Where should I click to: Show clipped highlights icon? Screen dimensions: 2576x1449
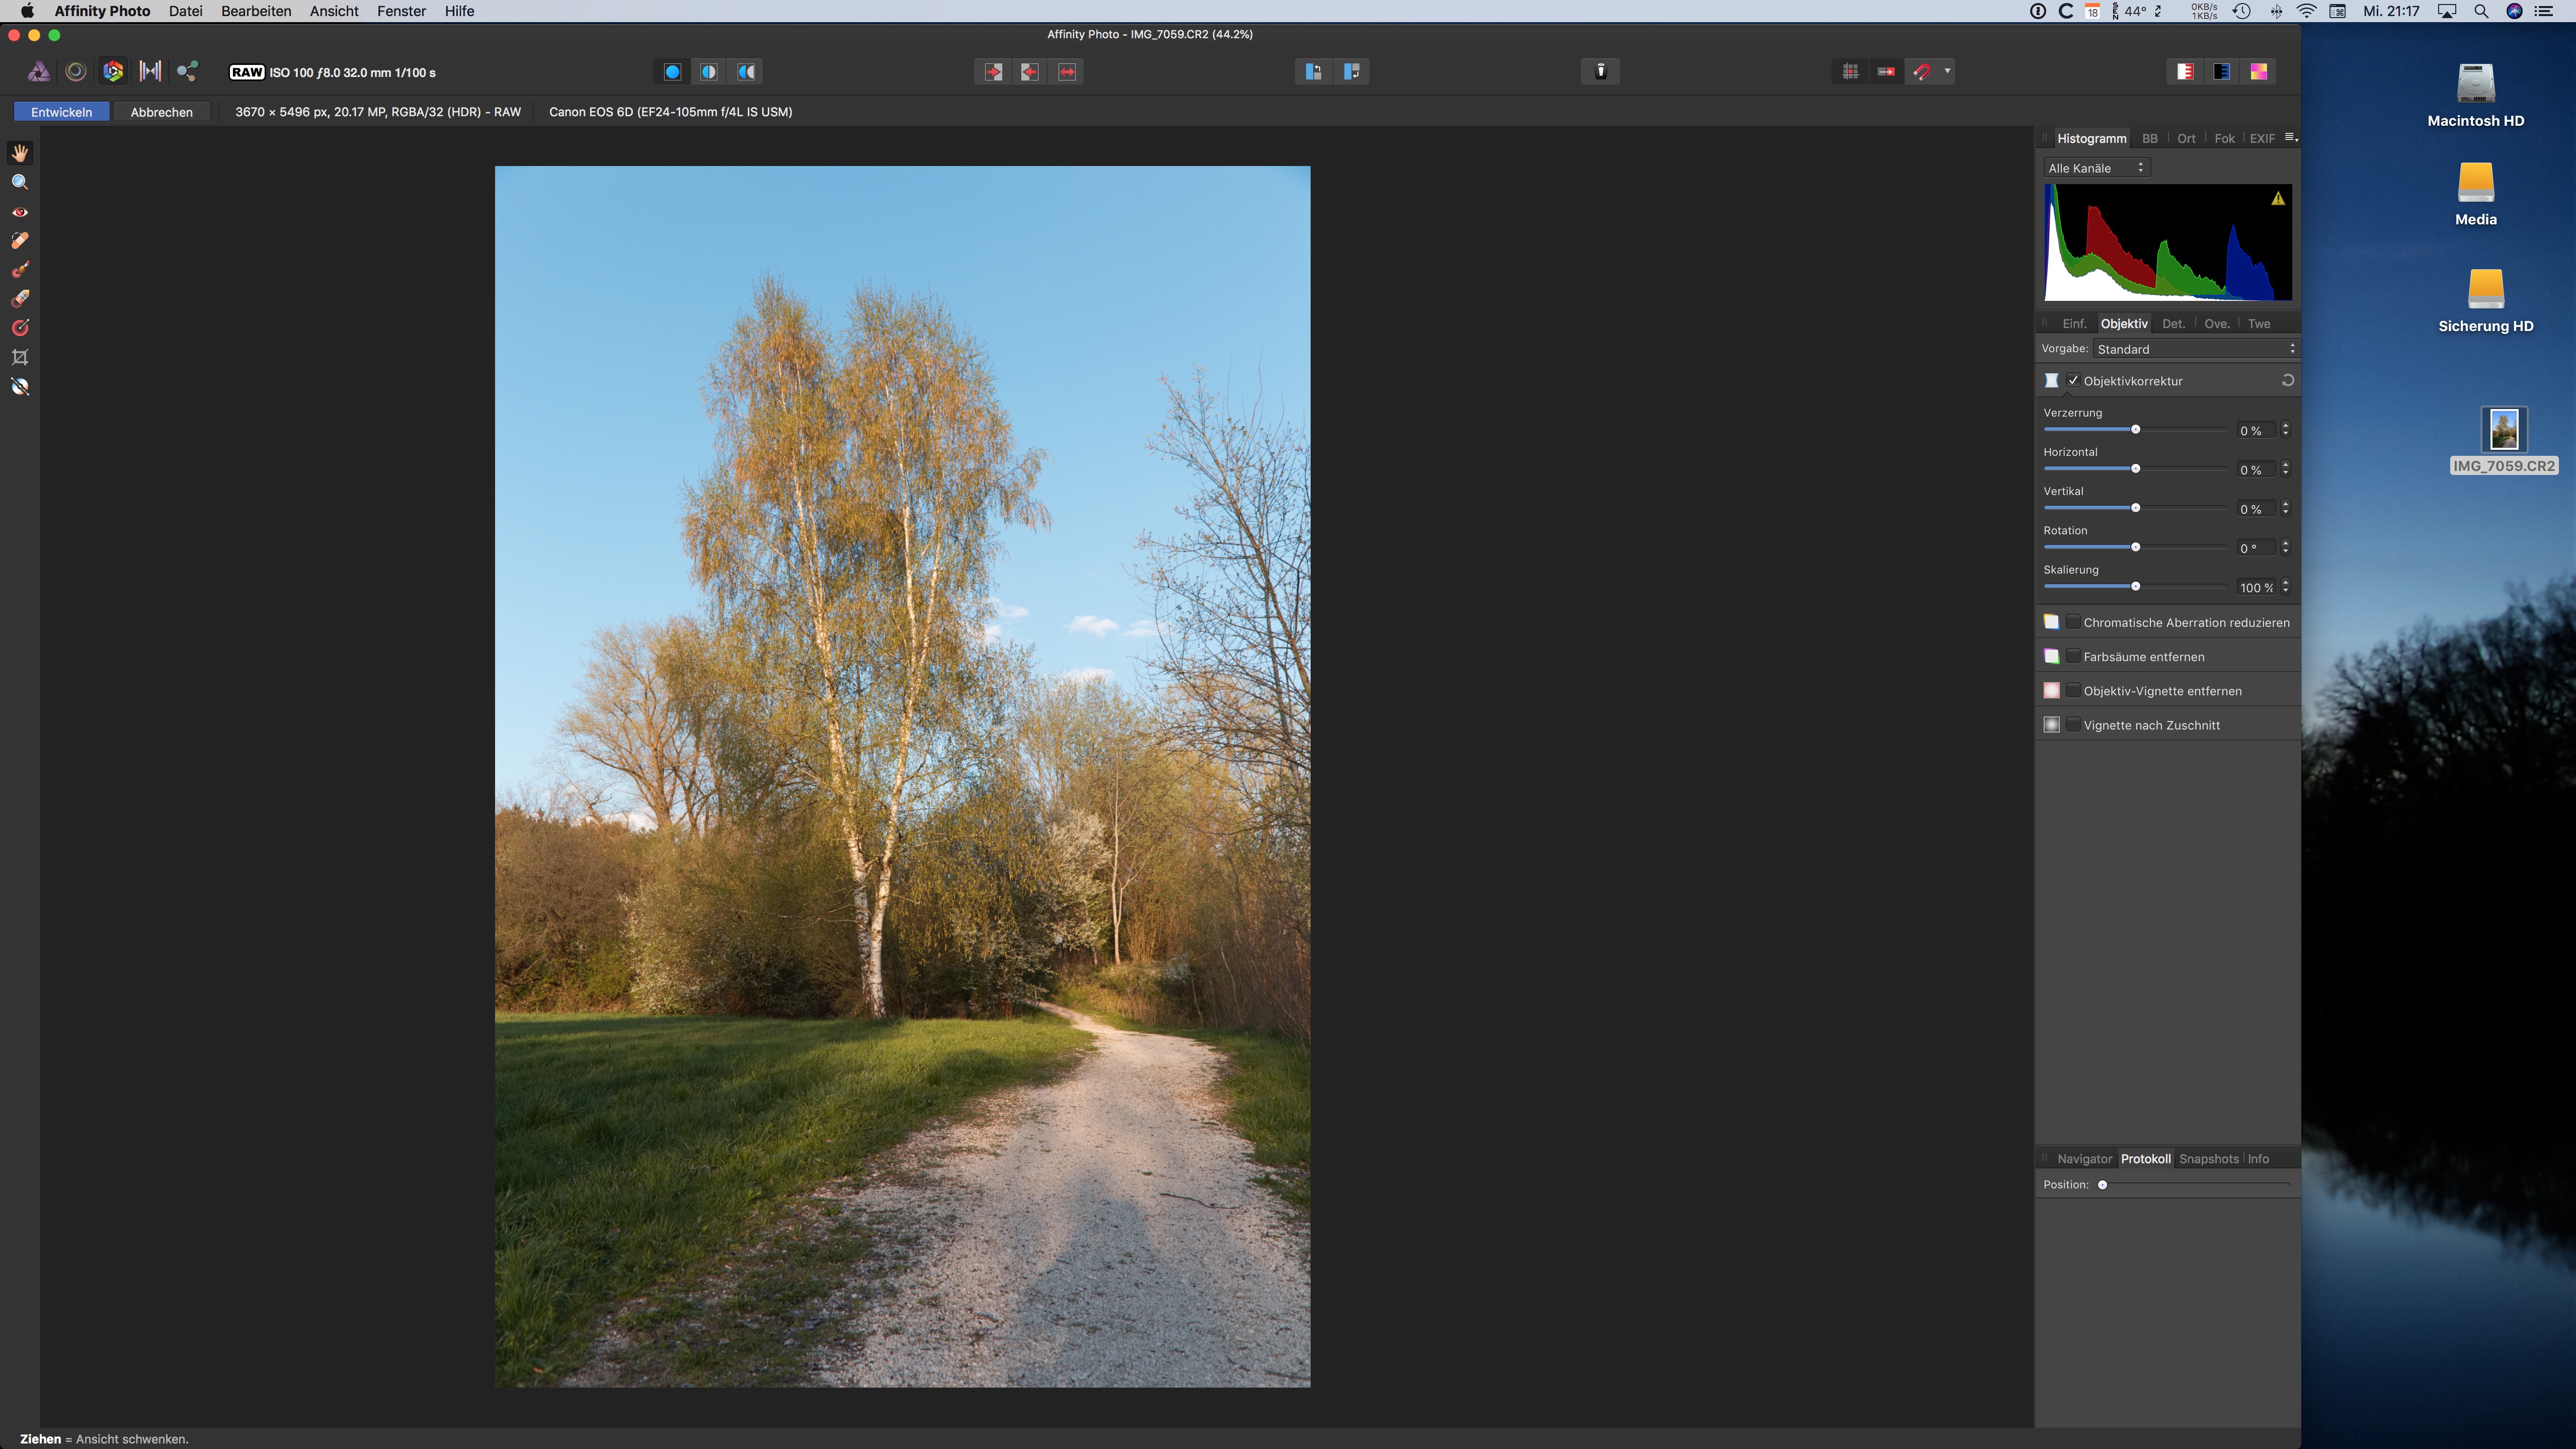pos(2185,72)
